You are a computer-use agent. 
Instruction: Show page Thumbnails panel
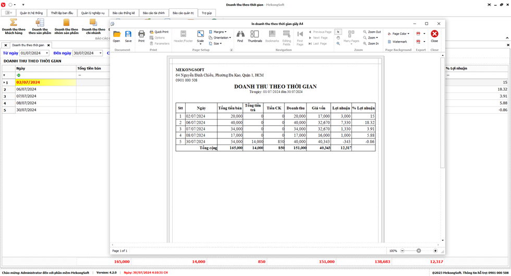(x=255, y=36)
